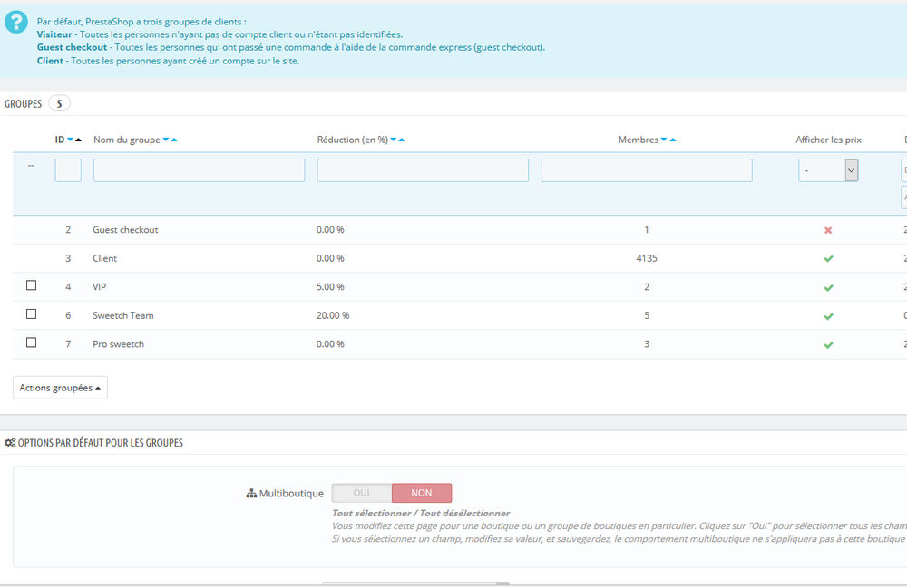Click the help question mark icon
Viewport: 907px width, 587px height.
16,23
